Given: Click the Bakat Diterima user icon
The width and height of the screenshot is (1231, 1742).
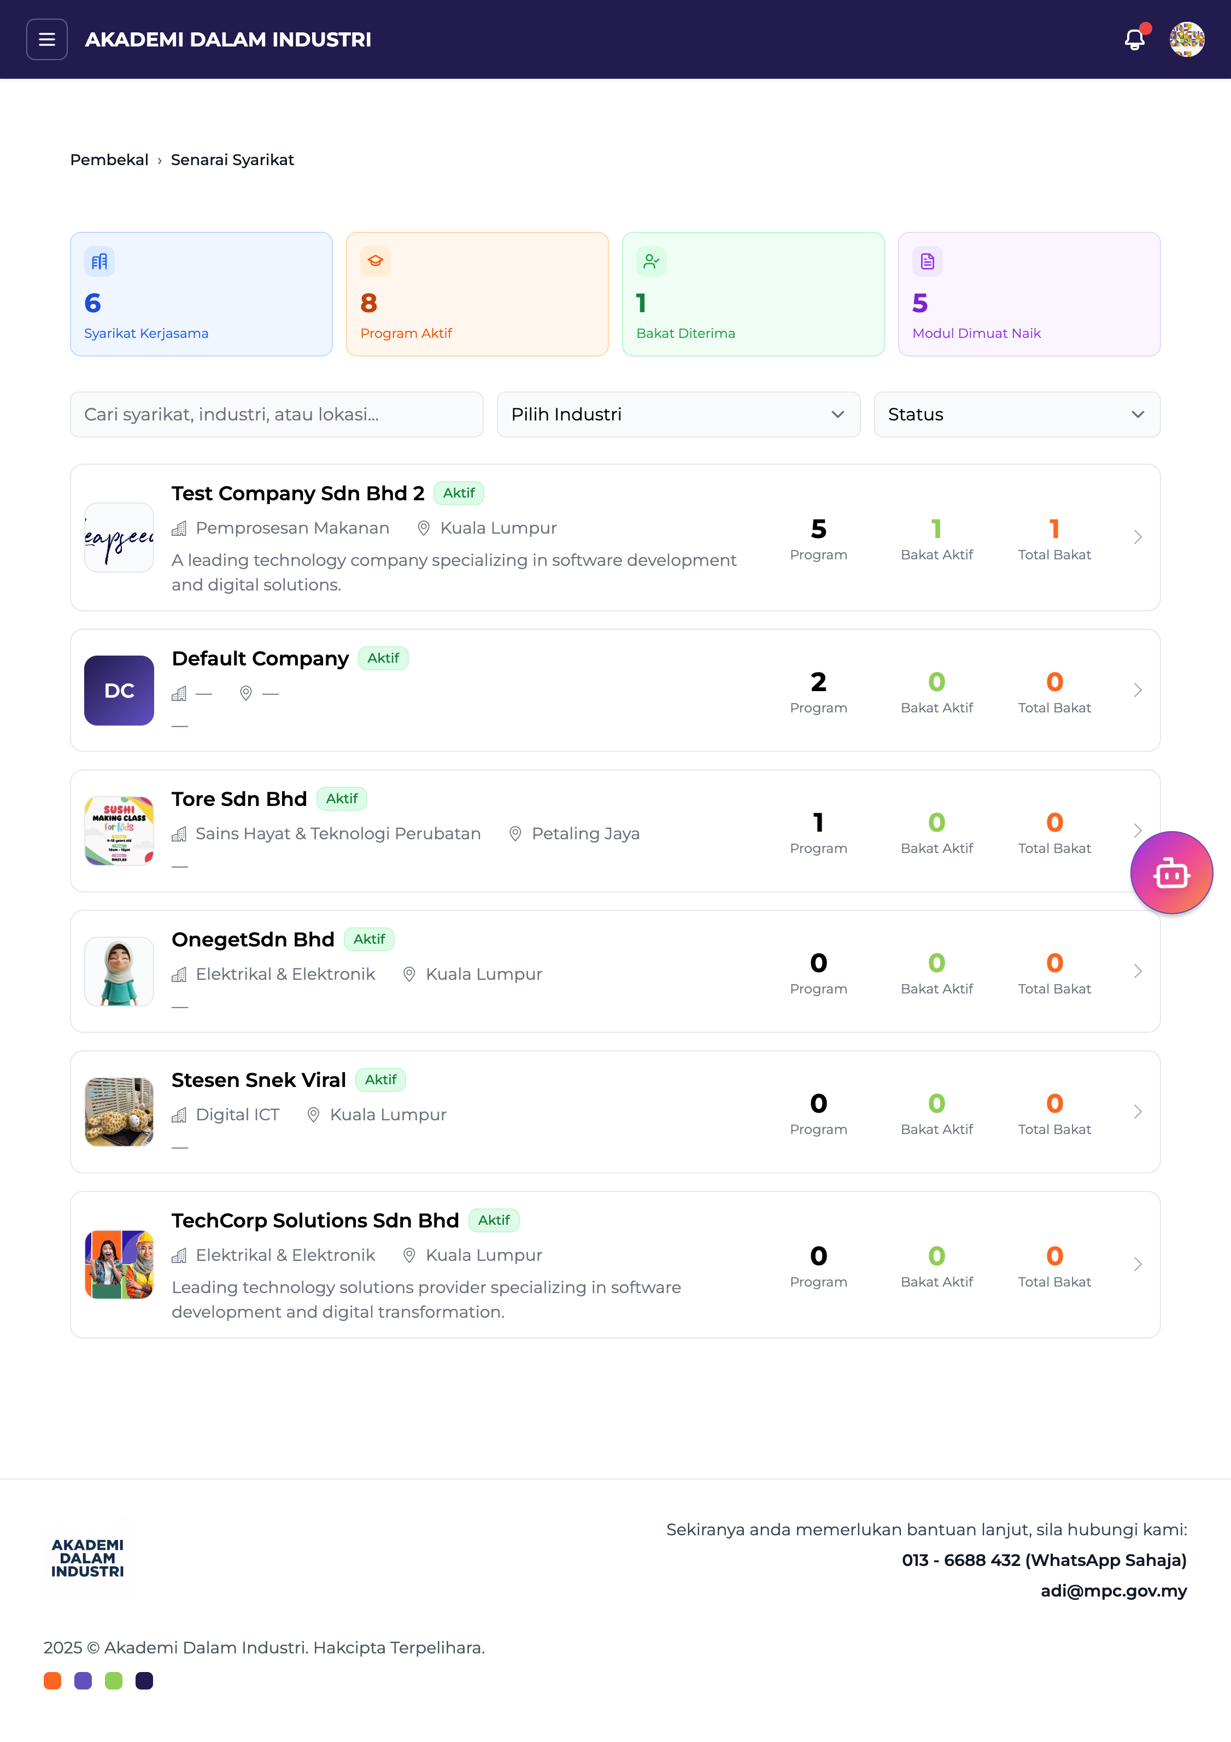Looking at the screenshot, I should (x=651, y=262).
